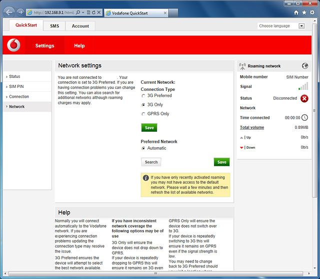This screenshot has width=320, height=279.
Task: Open the SIM PIN sidebar item
Action: pyautogui.click(x=27, y=86)
